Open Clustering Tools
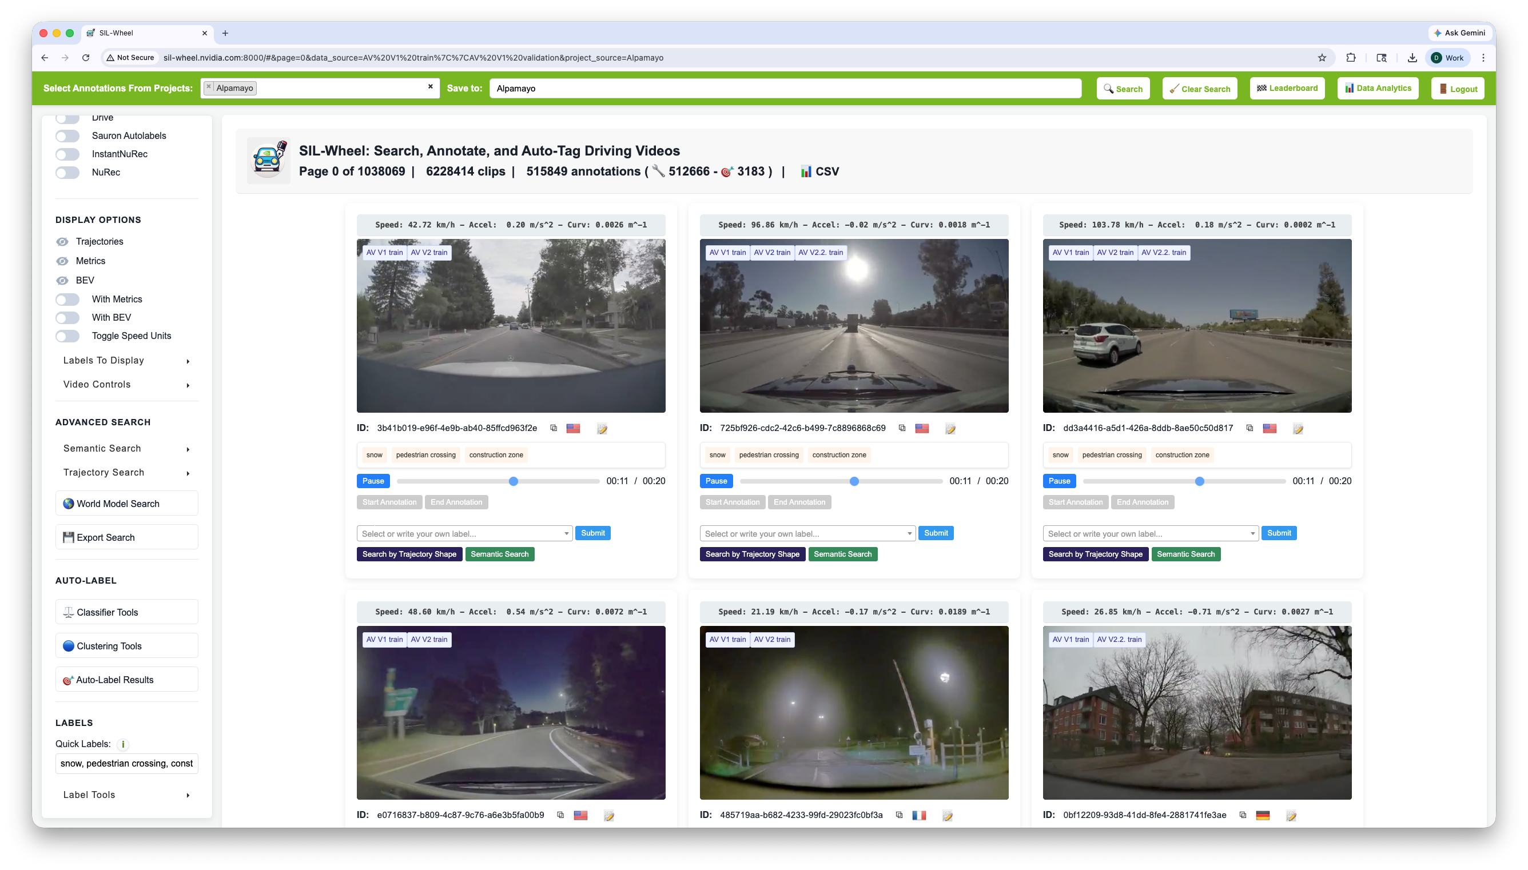Image resolution: width=1528 pixels, height=870 pixels. click(x=127, y=646)
